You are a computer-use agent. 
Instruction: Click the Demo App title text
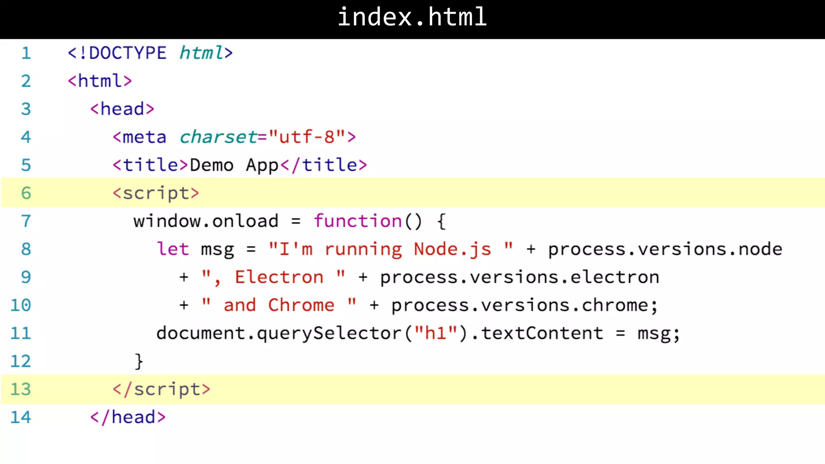(234, 165)
